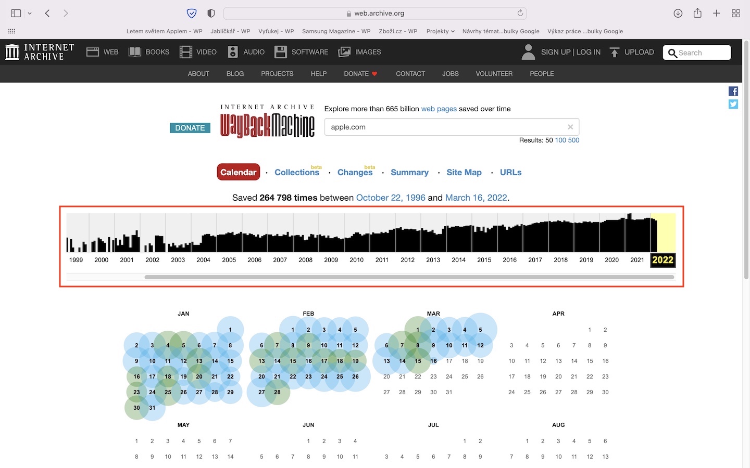The height and width of the screenshot is (468, 750).
Task: Open the Software section icon
Action: coord(281,52)
